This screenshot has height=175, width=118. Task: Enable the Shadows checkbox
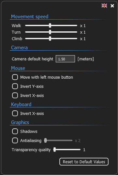coord(15,131)
